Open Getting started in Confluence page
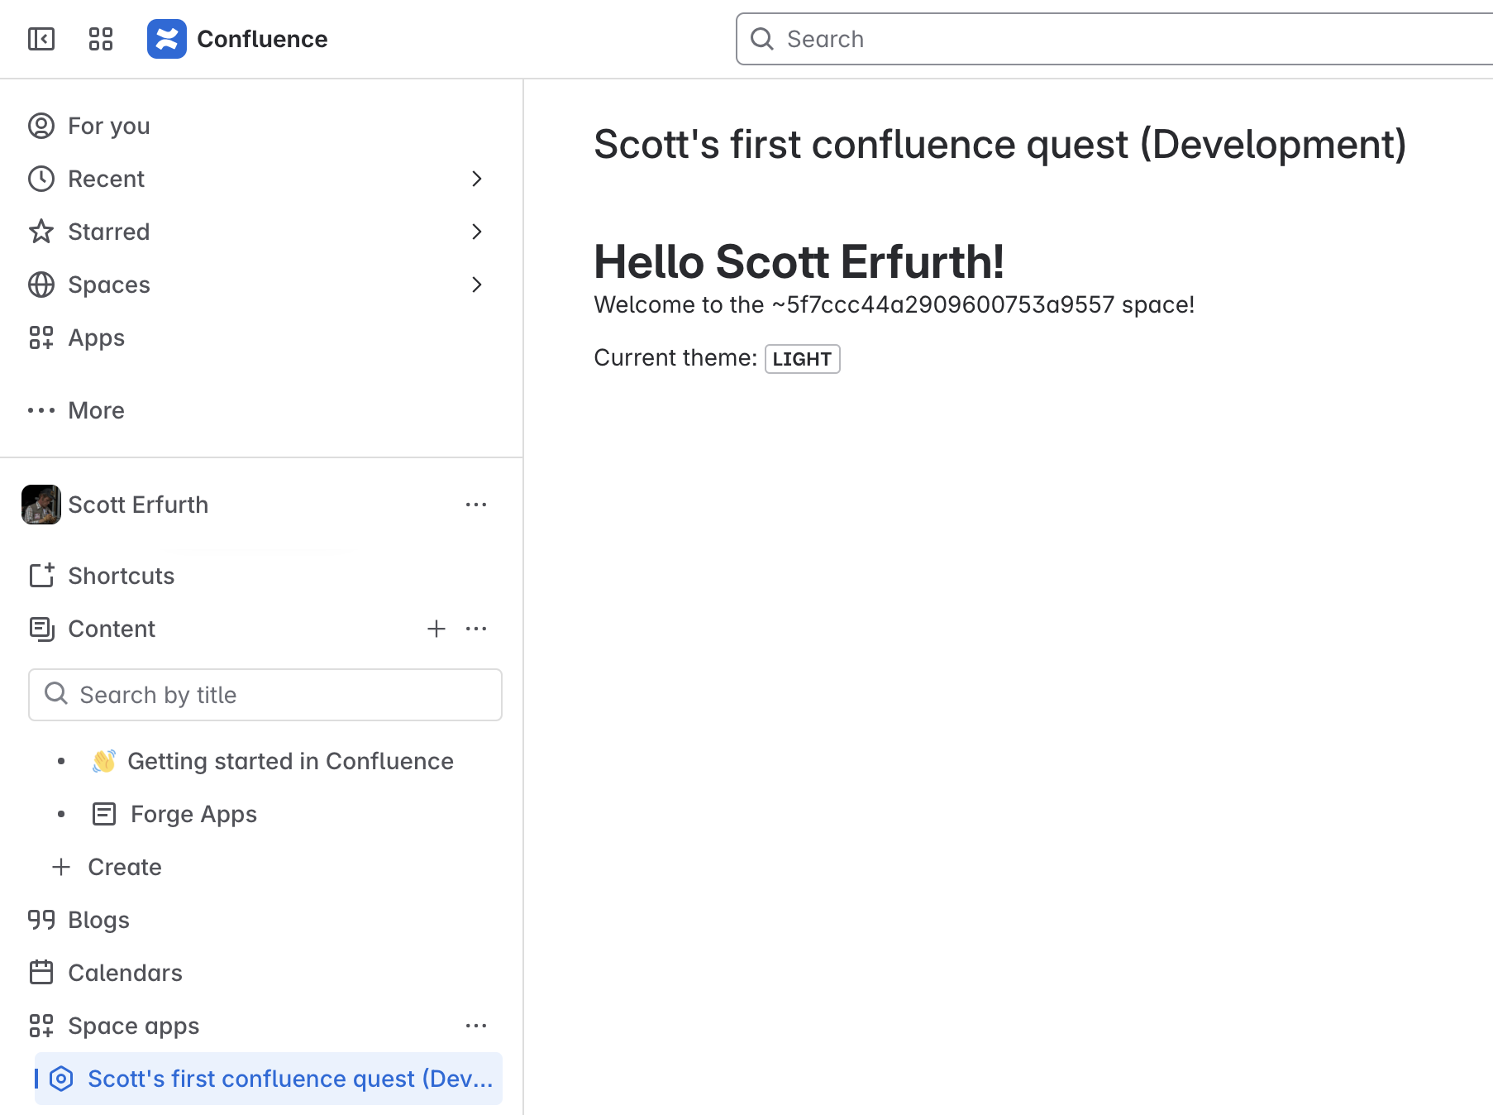Viewport: 1493px width, 1115px height. tap(290, 761)
